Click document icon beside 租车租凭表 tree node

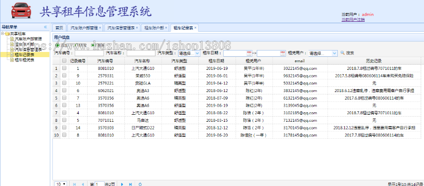coord(12,60)
